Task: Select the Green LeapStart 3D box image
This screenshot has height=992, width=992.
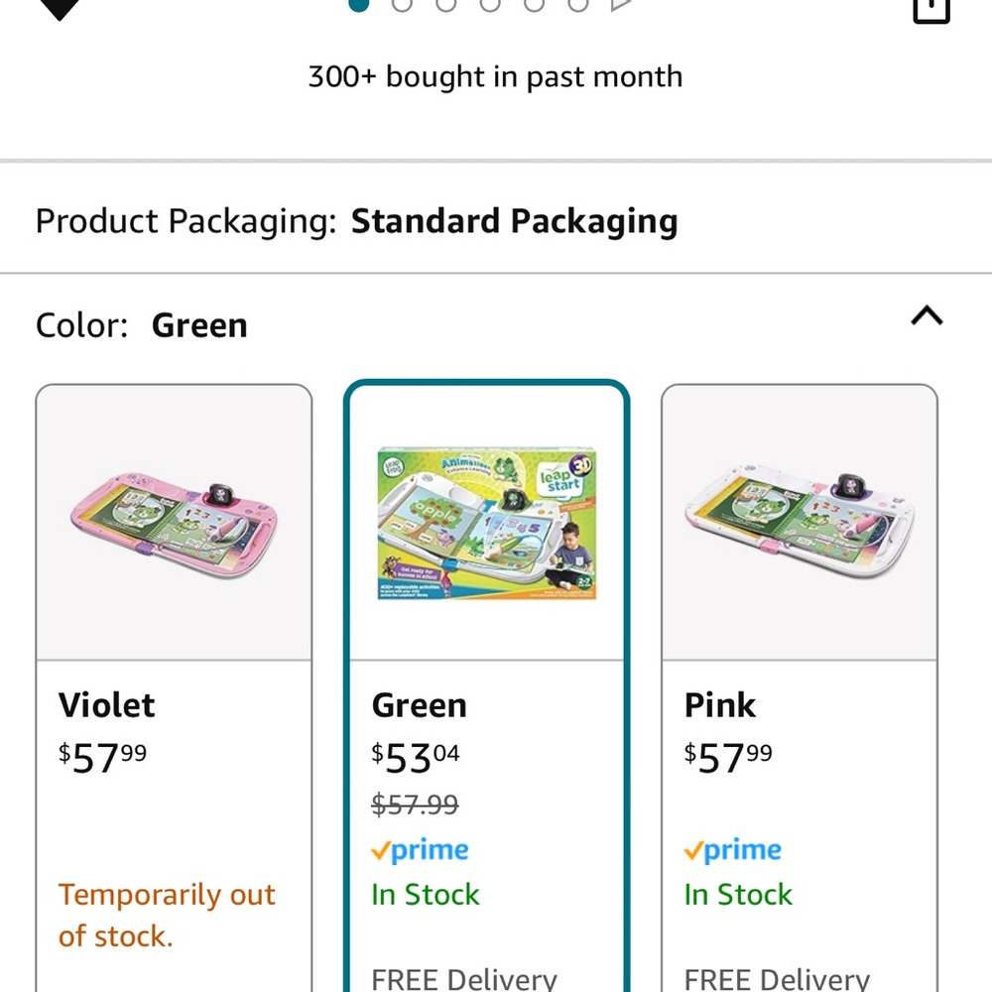Action: 486,523
